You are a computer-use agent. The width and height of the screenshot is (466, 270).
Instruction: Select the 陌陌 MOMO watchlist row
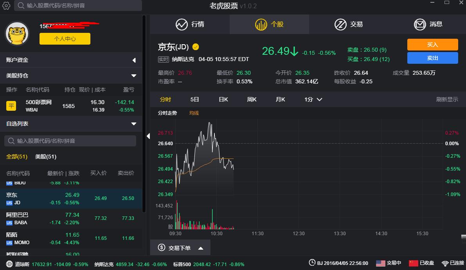pos(71,238)
